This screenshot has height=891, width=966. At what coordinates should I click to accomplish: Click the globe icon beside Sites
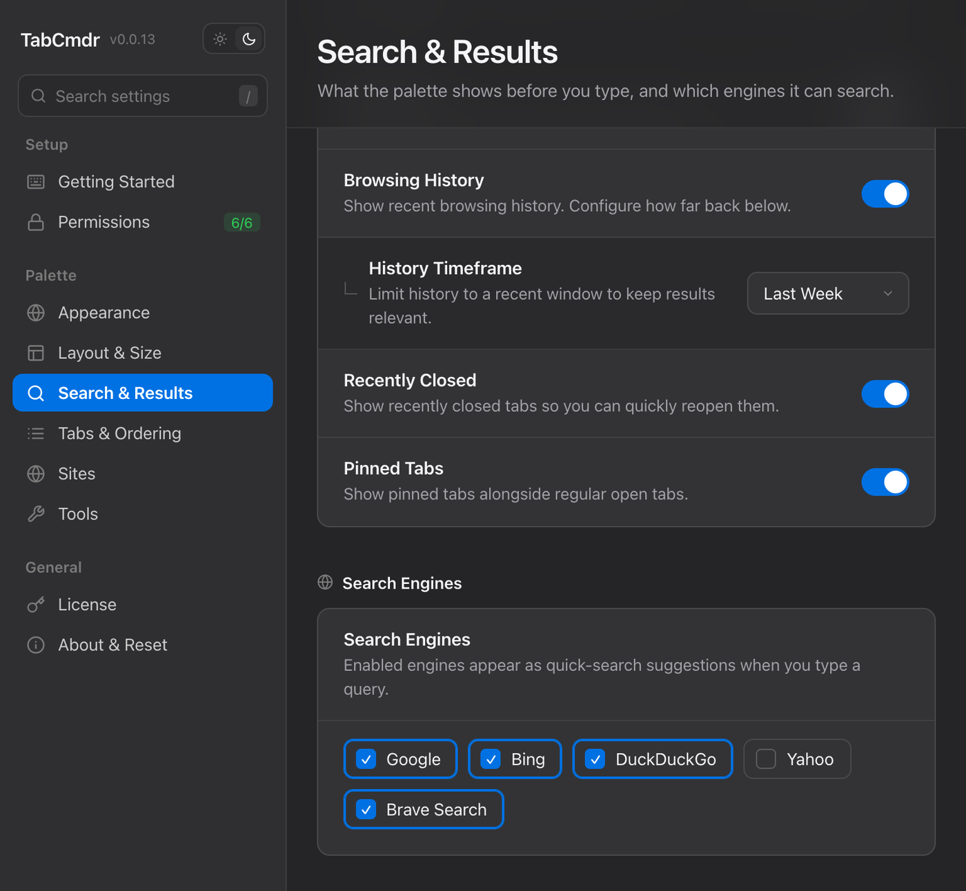(x=36, y=473)
